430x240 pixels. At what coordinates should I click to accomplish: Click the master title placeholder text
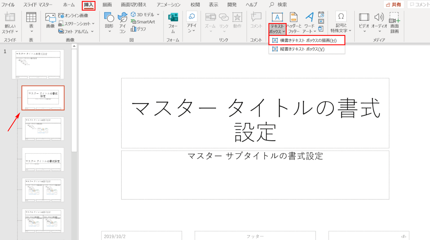pyautogui.click(x=255, y=120)
